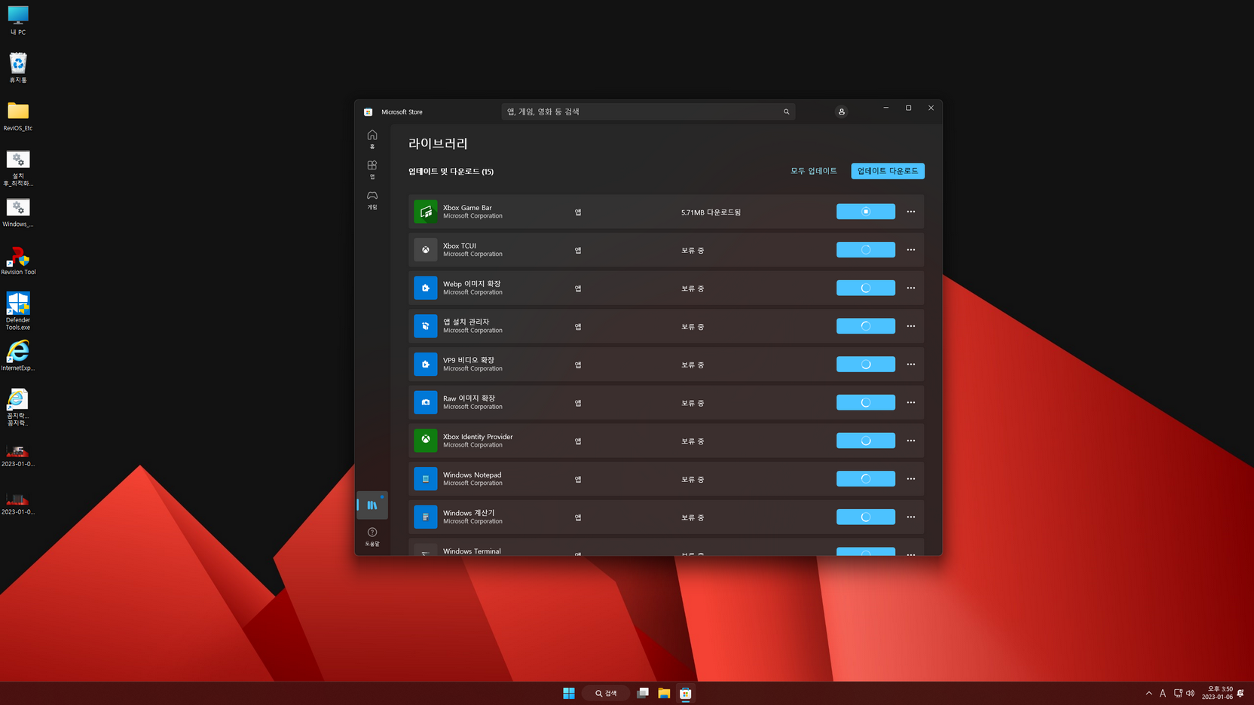
Task: Select the Defender Tools.exe desktop icon
Action: click(18, 311)
